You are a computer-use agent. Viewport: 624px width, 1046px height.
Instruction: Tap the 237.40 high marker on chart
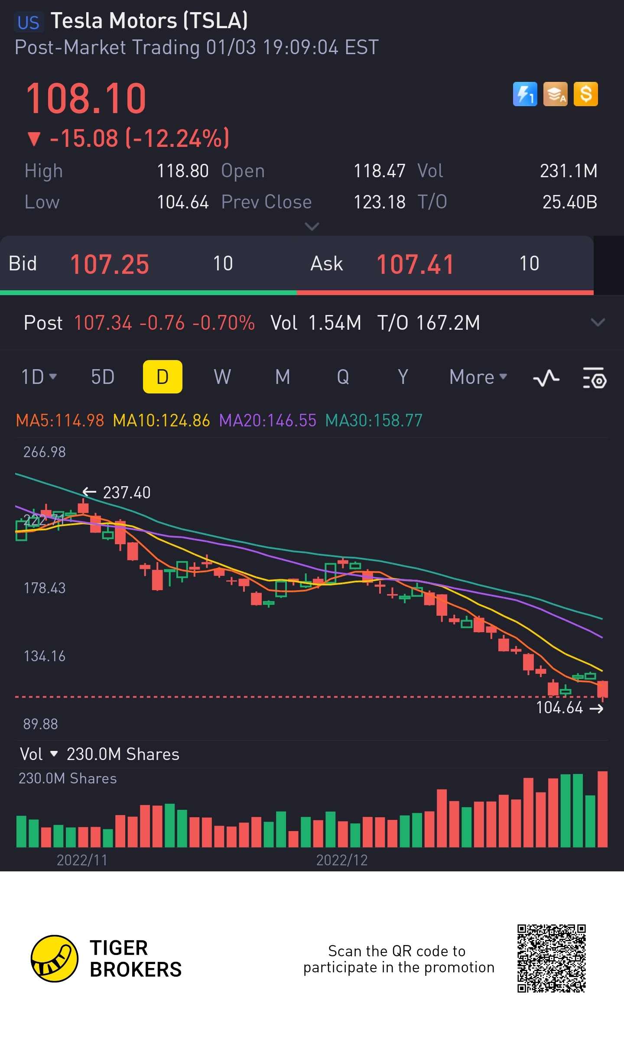(117, 493)
